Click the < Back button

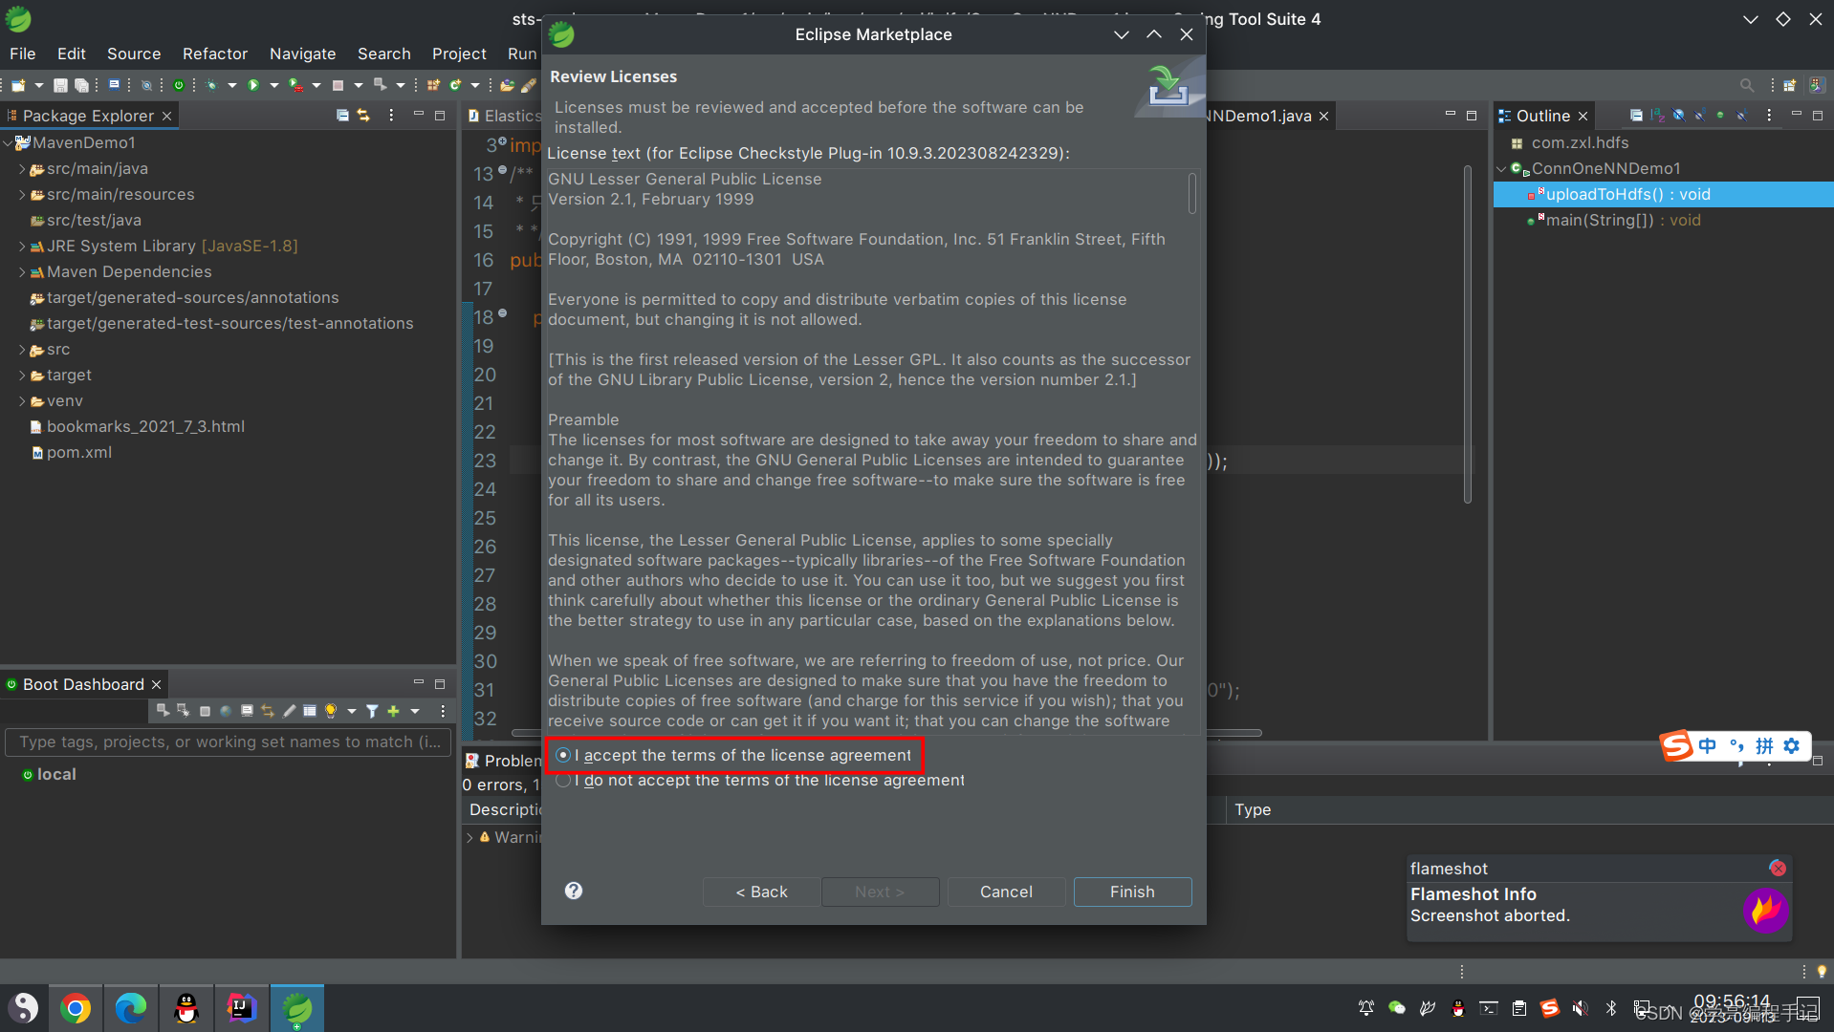pos(761,892)
